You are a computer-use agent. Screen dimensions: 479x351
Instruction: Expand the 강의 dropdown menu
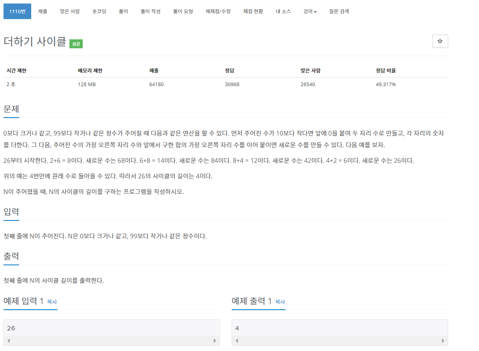(310, 11)
